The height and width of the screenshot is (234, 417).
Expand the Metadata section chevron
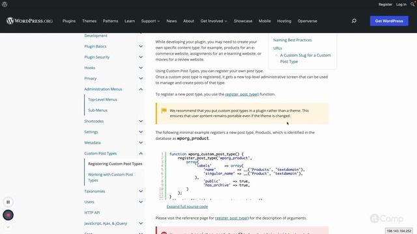(x=141, y=143)
